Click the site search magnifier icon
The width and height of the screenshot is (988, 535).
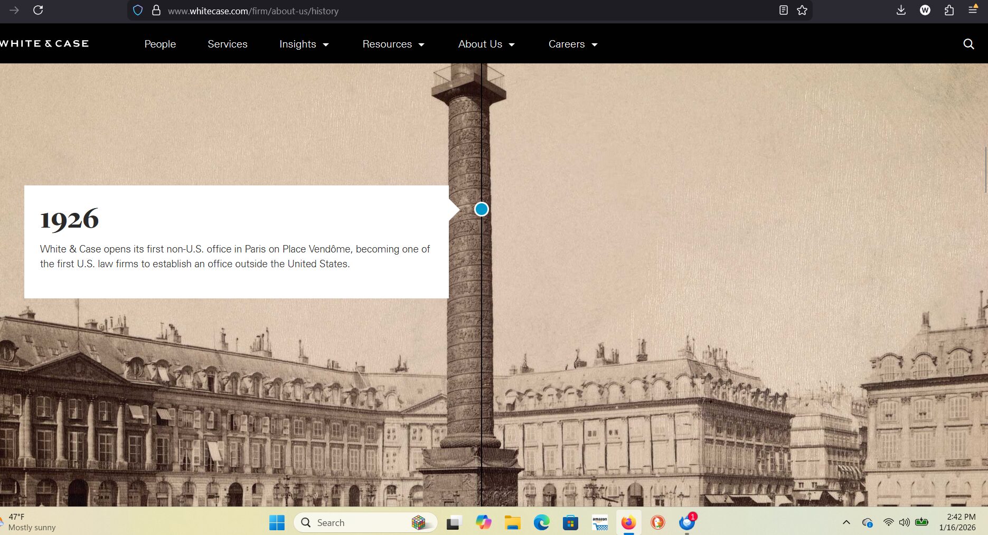coord(968,44)
